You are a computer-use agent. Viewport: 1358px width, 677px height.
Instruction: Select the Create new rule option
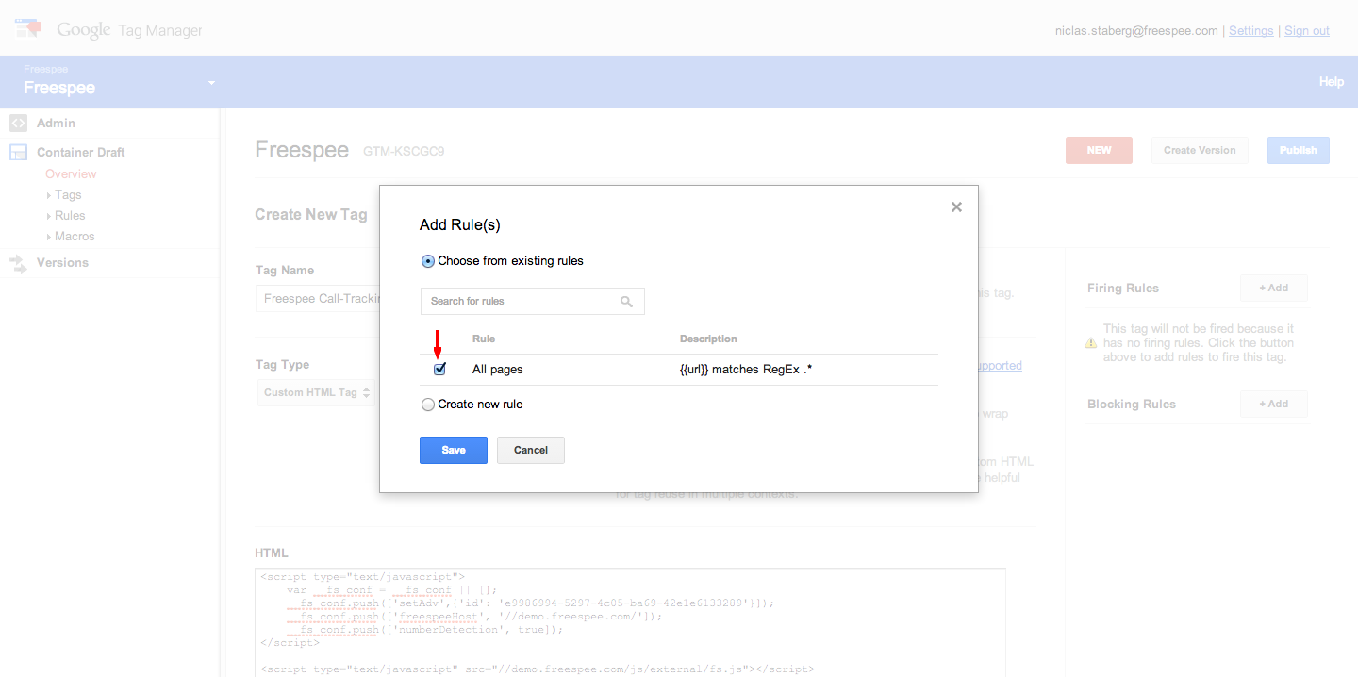point(428,405)
